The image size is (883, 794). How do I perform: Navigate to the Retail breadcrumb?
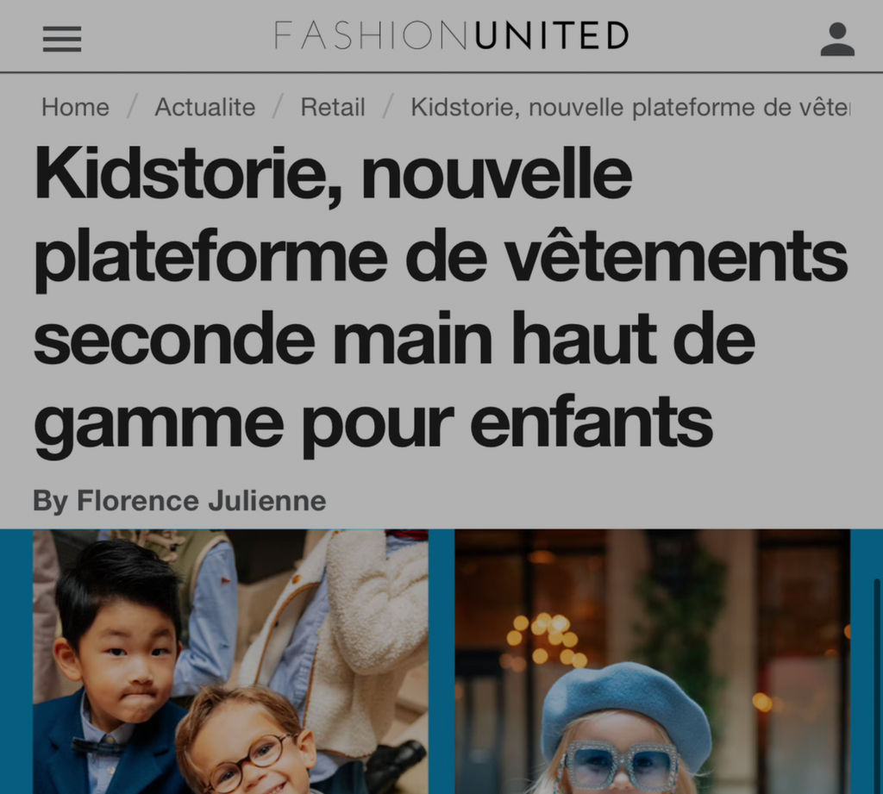[333, 107]
